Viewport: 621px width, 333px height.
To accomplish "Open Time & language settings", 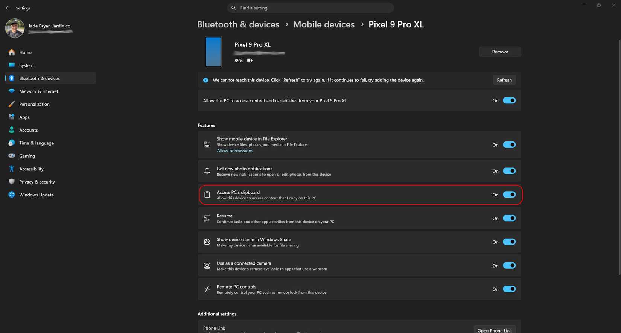I will [50, 143].
